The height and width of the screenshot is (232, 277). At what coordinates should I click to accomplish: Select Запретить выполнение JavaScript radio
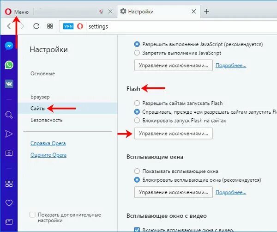click(137, 53)
